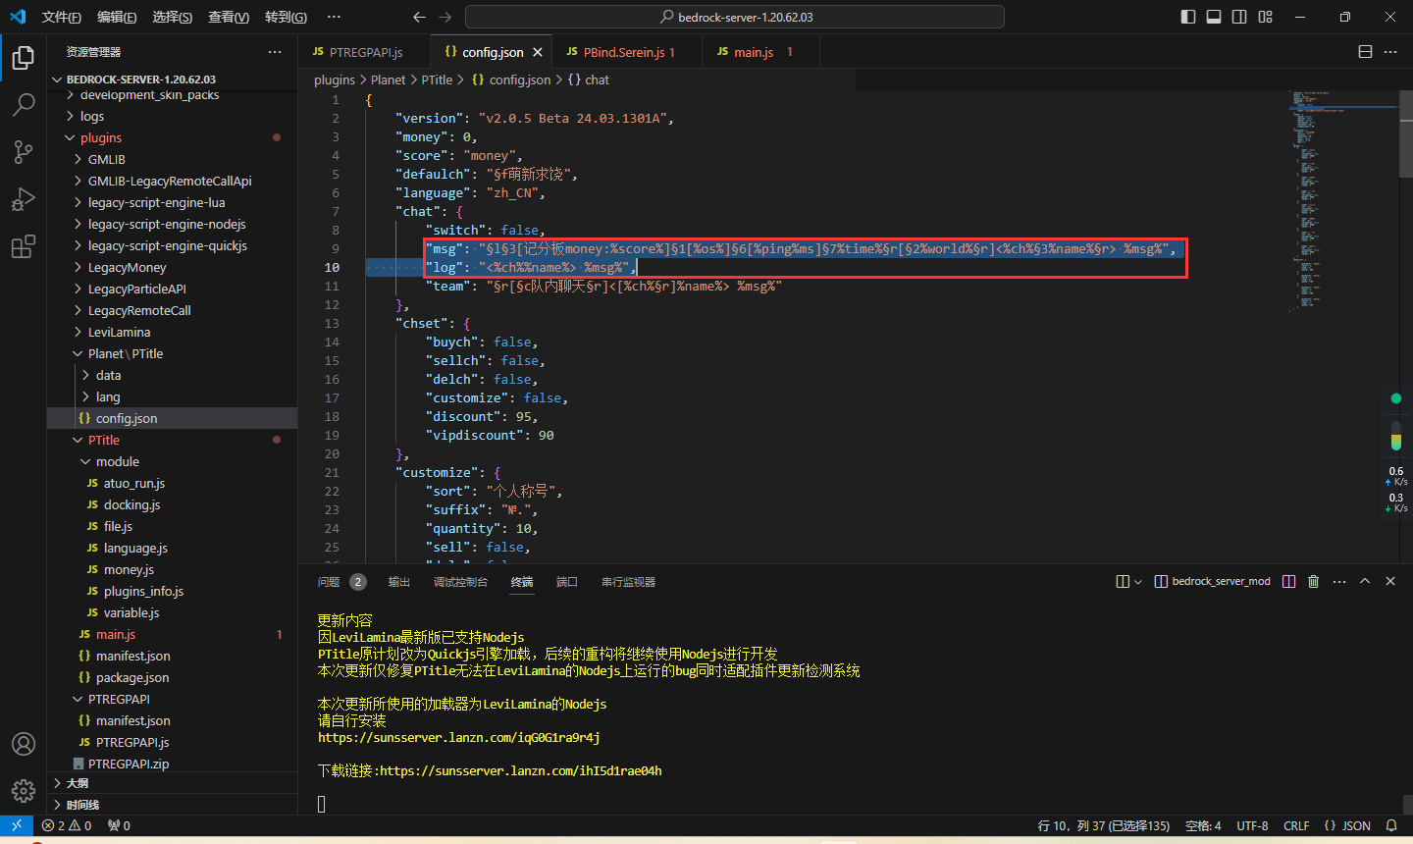Open the 编辑(E) menu
1413x844 pixels.
click(118, 17)
